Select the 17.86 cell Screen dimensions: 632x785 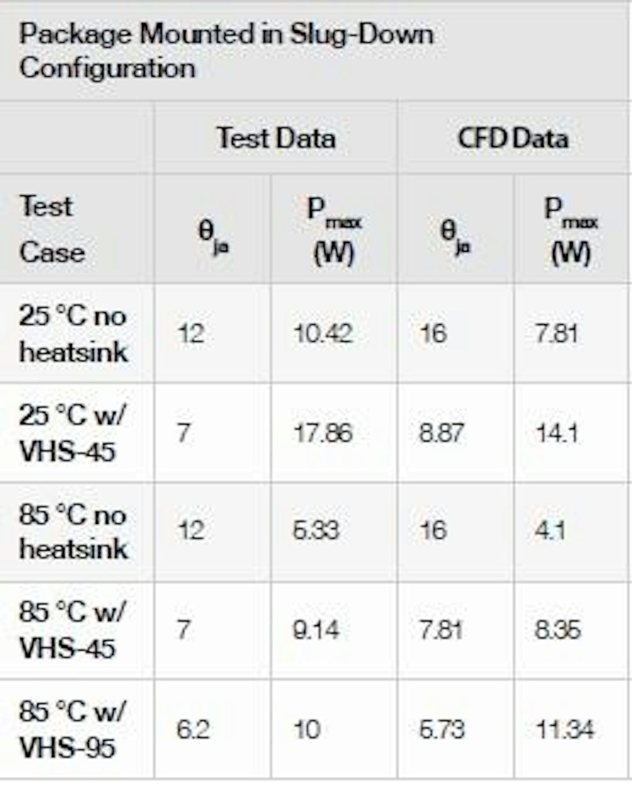pos(323,433)
